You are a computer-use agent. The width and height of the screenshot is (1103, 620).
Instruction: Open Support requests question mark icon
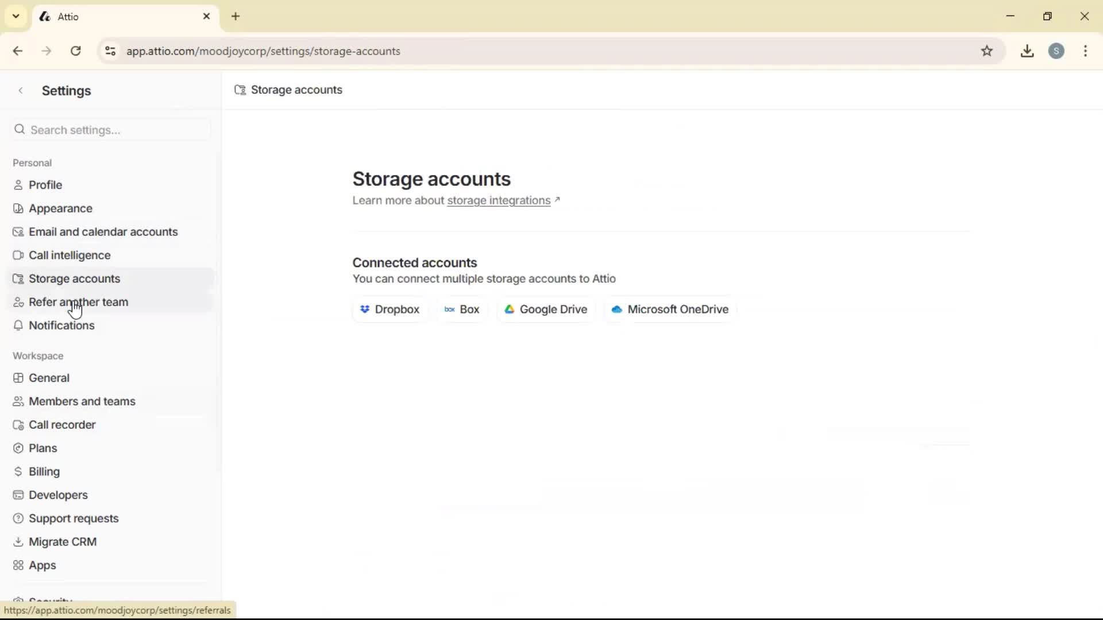point(19,518)
